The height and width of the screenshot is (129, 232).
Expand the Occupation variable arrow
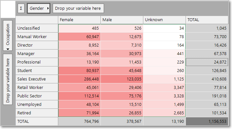point(8,49)
